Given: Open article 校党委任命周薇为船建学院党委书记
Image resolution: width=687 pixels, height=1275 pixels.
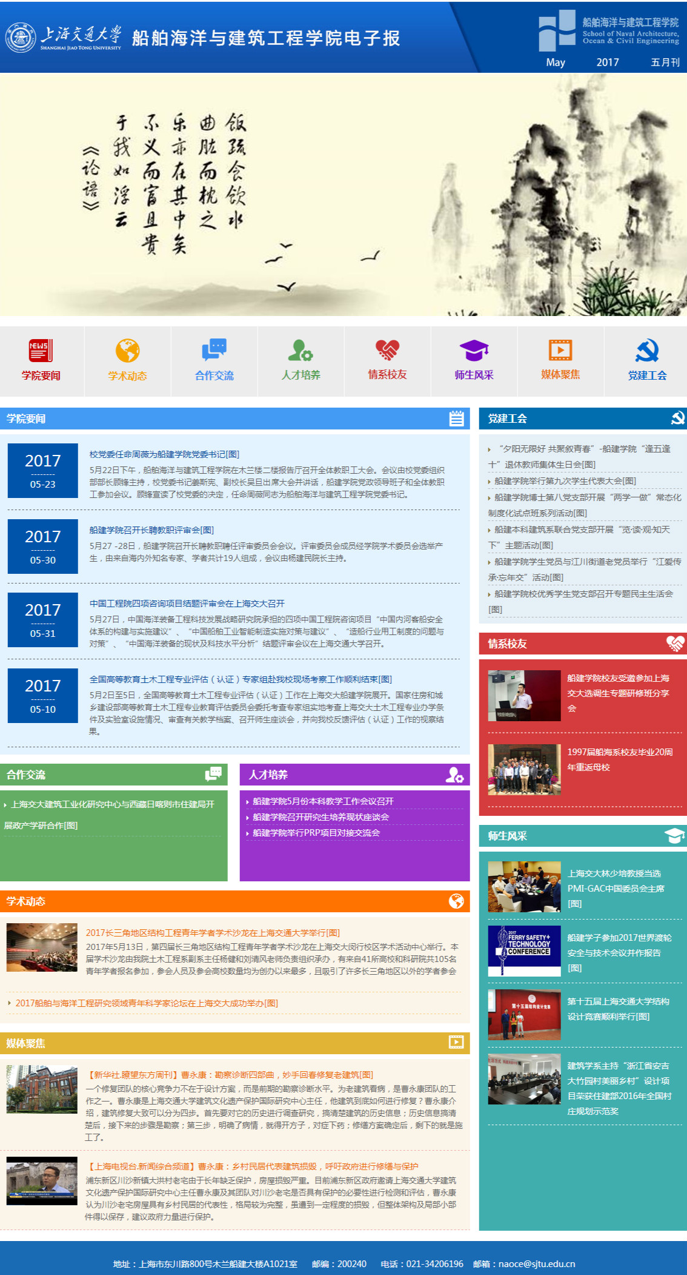Looking at the screenshot, I should coord(164,454).
